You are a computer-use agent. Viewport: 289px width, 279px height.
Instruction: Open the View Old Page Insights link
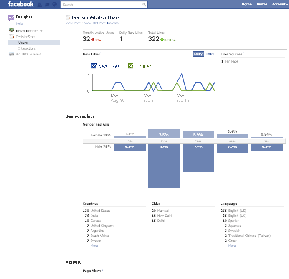tap(101, 23)
